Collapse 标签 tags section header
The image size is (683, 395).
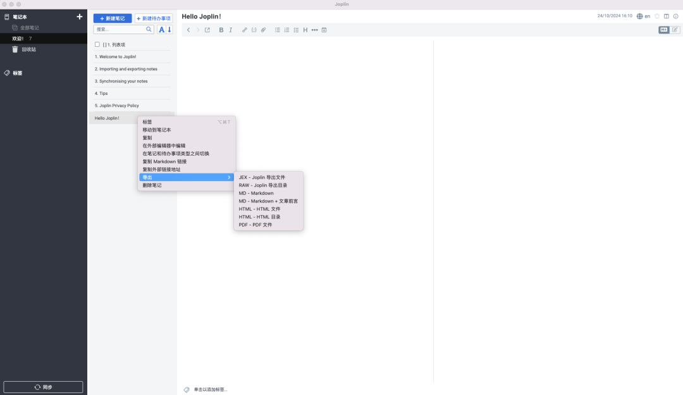coord(18,73)
